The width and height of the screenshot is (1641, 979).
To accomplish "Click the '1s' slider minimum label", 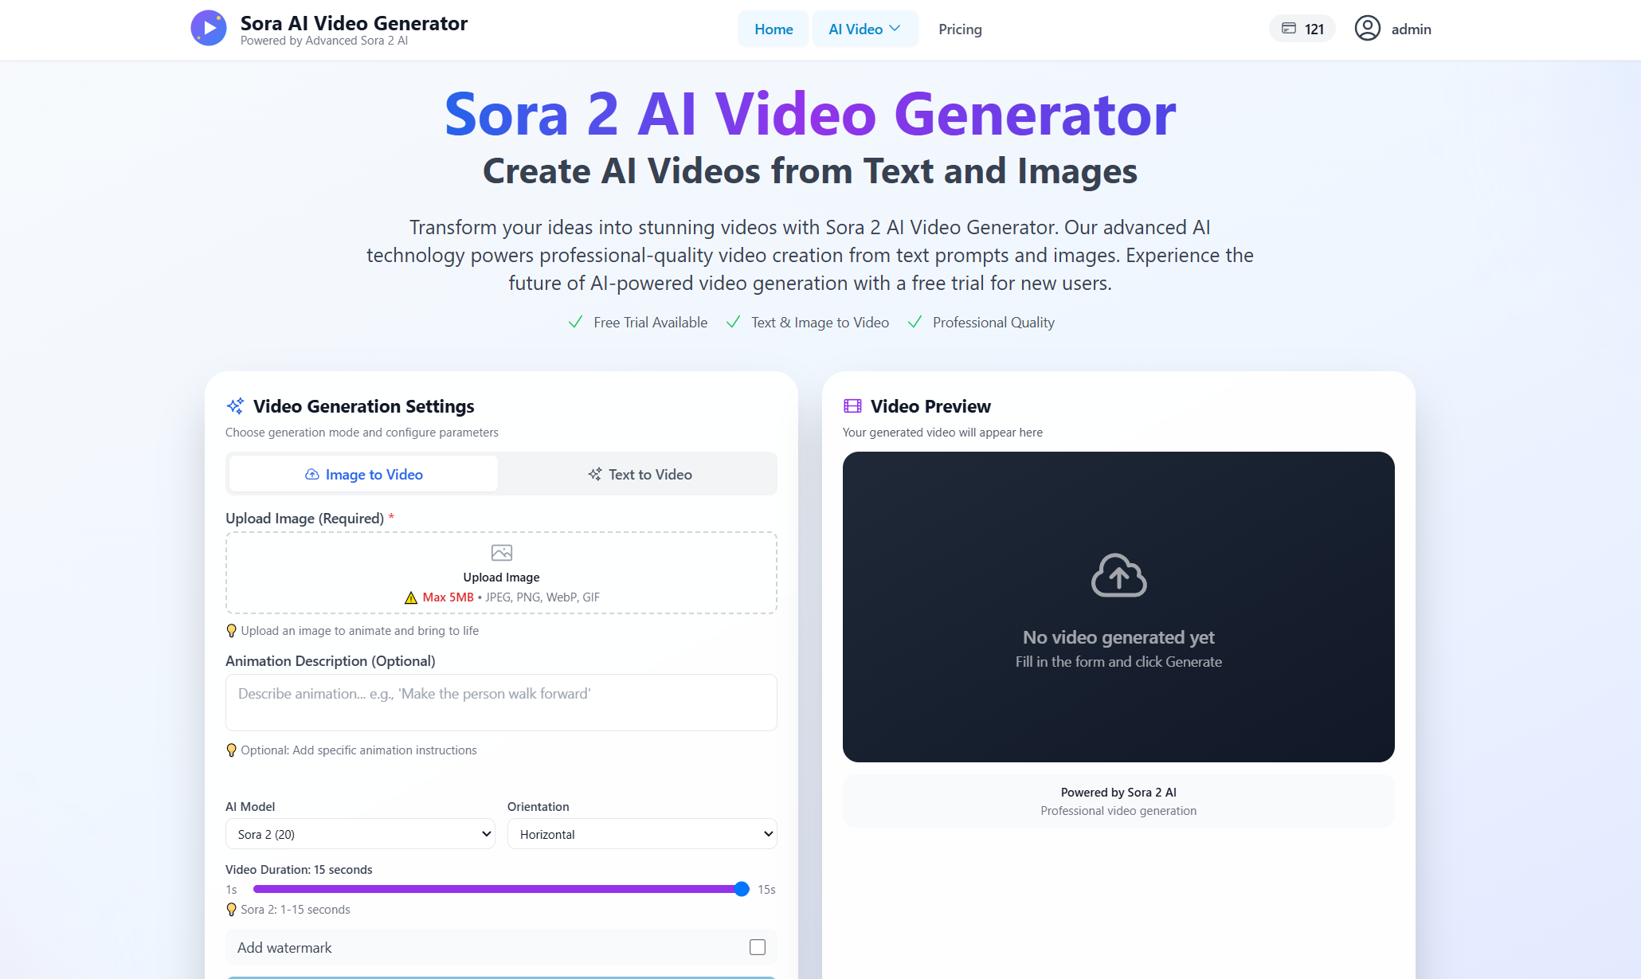I will [x=231, y=890].
